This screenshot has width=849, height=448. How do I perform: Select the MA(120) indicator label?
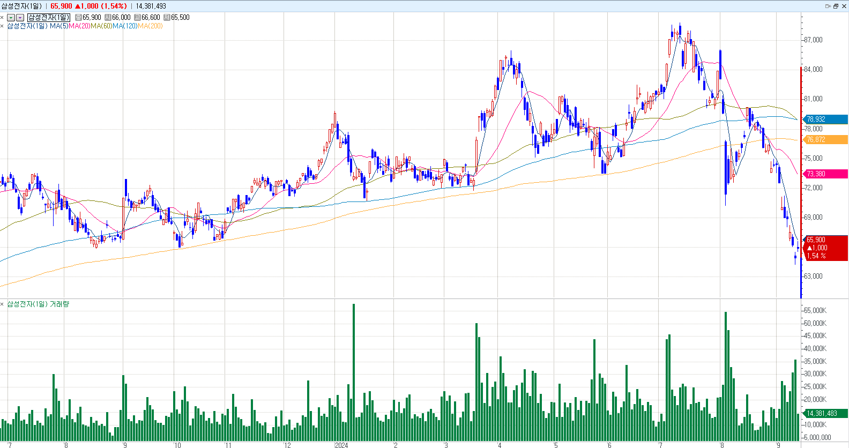point(125,26)
